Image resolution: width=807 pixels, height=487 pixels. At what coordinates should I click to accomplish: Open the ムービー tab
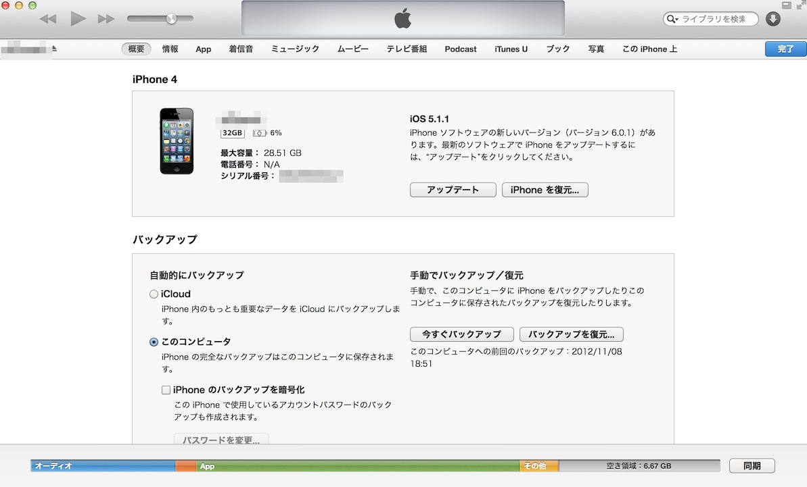tap(353, 49)
